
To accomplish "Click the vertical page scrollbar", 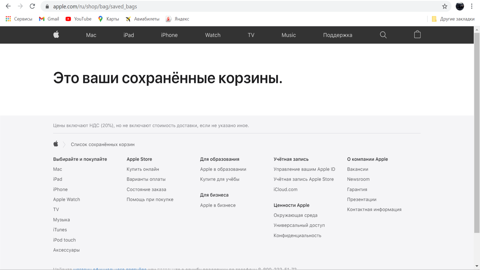I will coord(477,132).
